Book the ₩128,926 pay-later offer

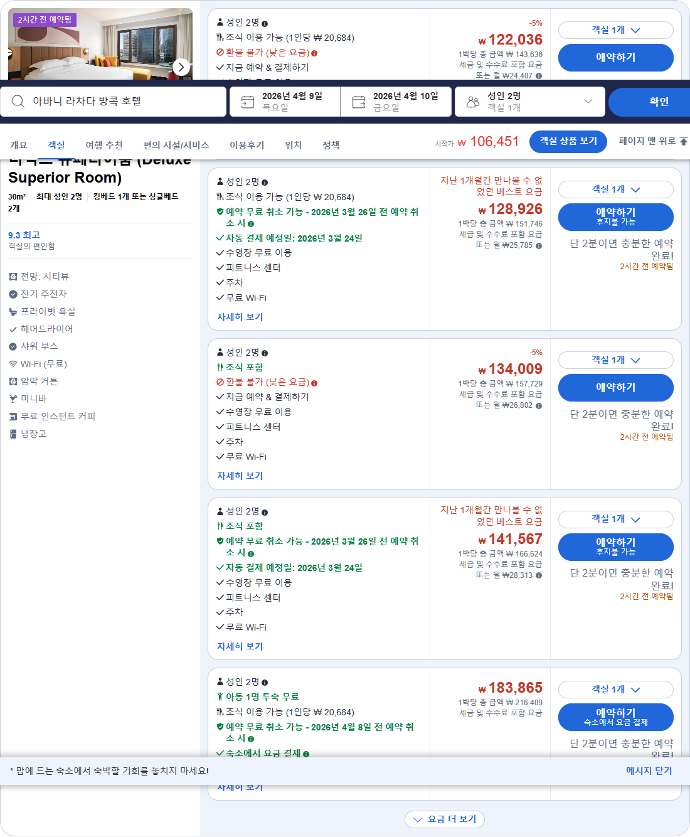tap(616, 217)
